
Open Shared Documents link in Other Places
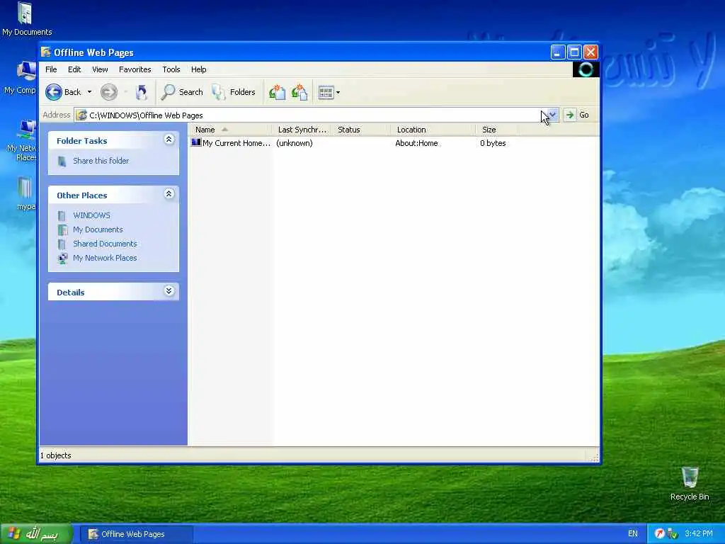click(105, 244)
